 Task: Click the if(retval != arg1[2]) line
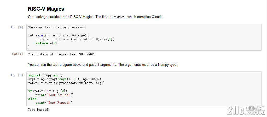tap(49, 91)
